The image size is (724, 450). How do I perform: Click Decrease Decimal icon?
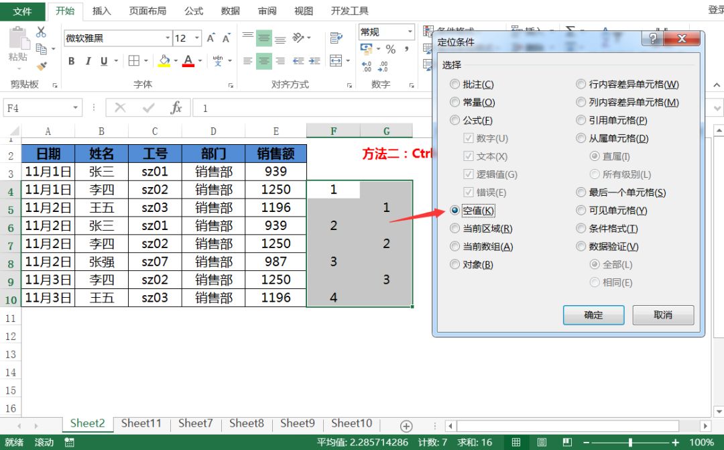point(383,67)
